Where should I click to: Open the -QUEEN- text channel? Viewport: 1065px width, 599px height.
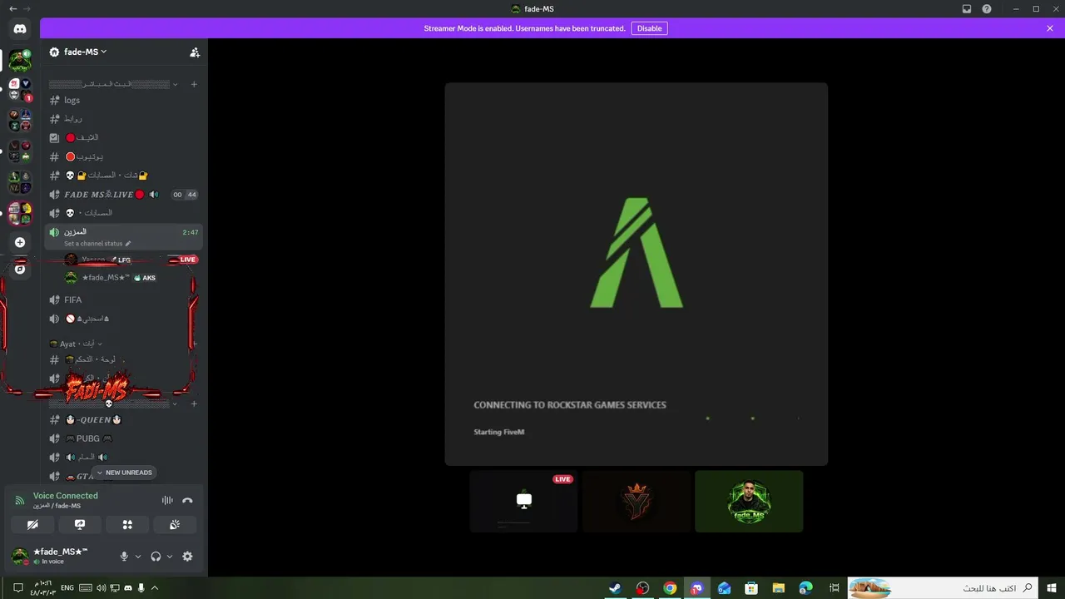click(123, 420)
